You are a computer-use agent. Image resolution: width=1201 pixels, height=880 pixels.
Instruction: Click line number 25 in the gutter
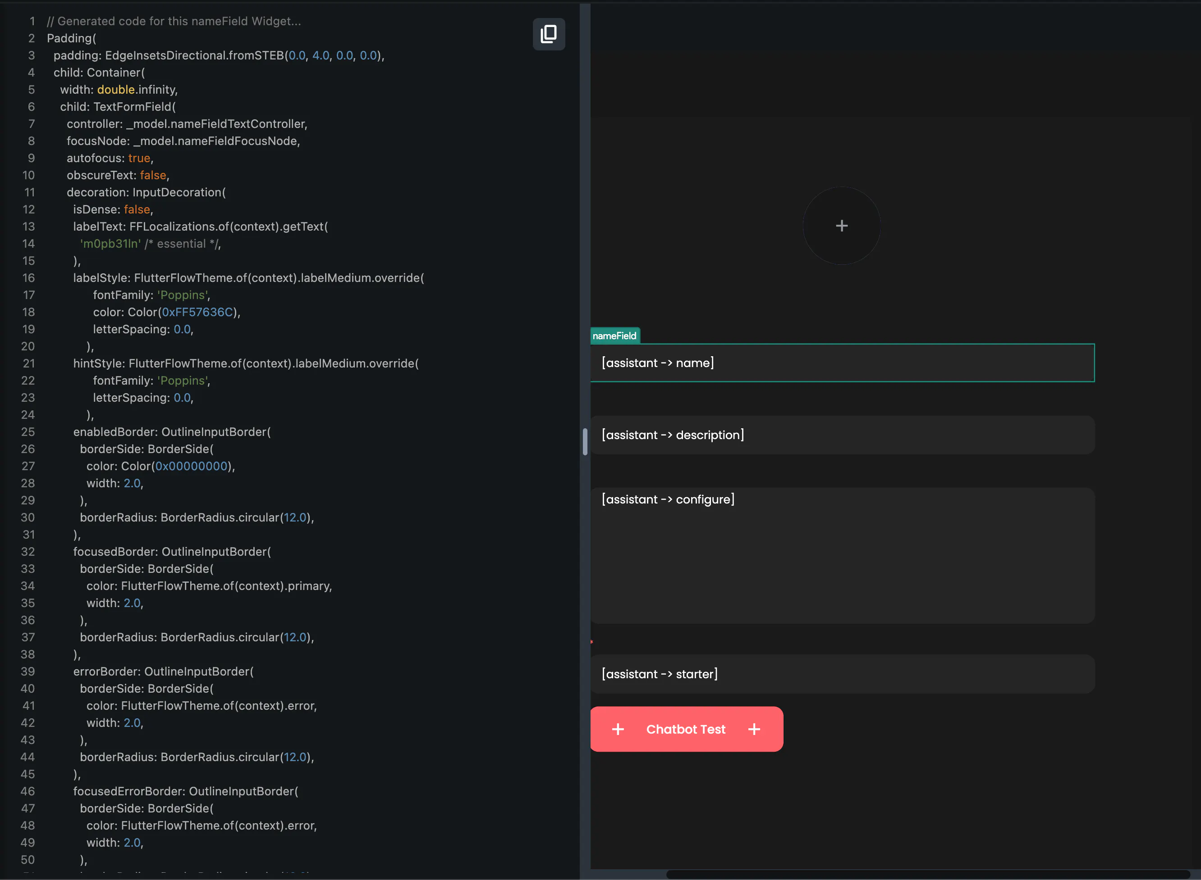pyautogui.click(x=28, y=432)
